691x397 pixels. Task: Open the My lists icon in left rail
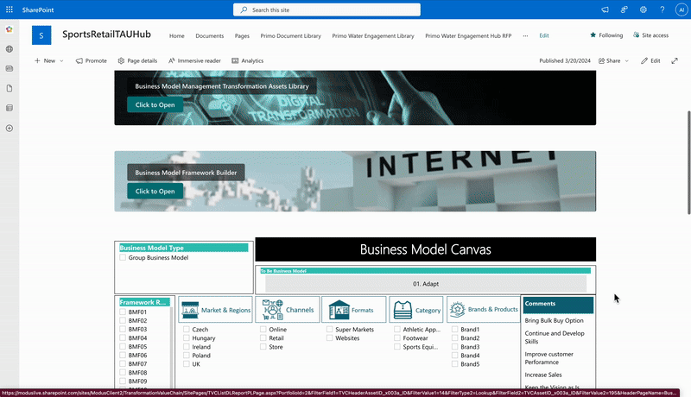coord(10,108)
